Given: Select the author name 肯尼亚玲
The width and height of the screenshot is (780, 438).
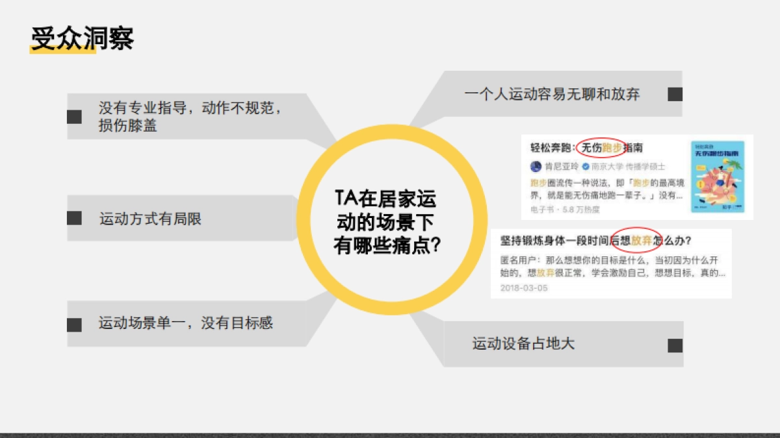Looking at the screenshot, I should click(x=560, y=166).
